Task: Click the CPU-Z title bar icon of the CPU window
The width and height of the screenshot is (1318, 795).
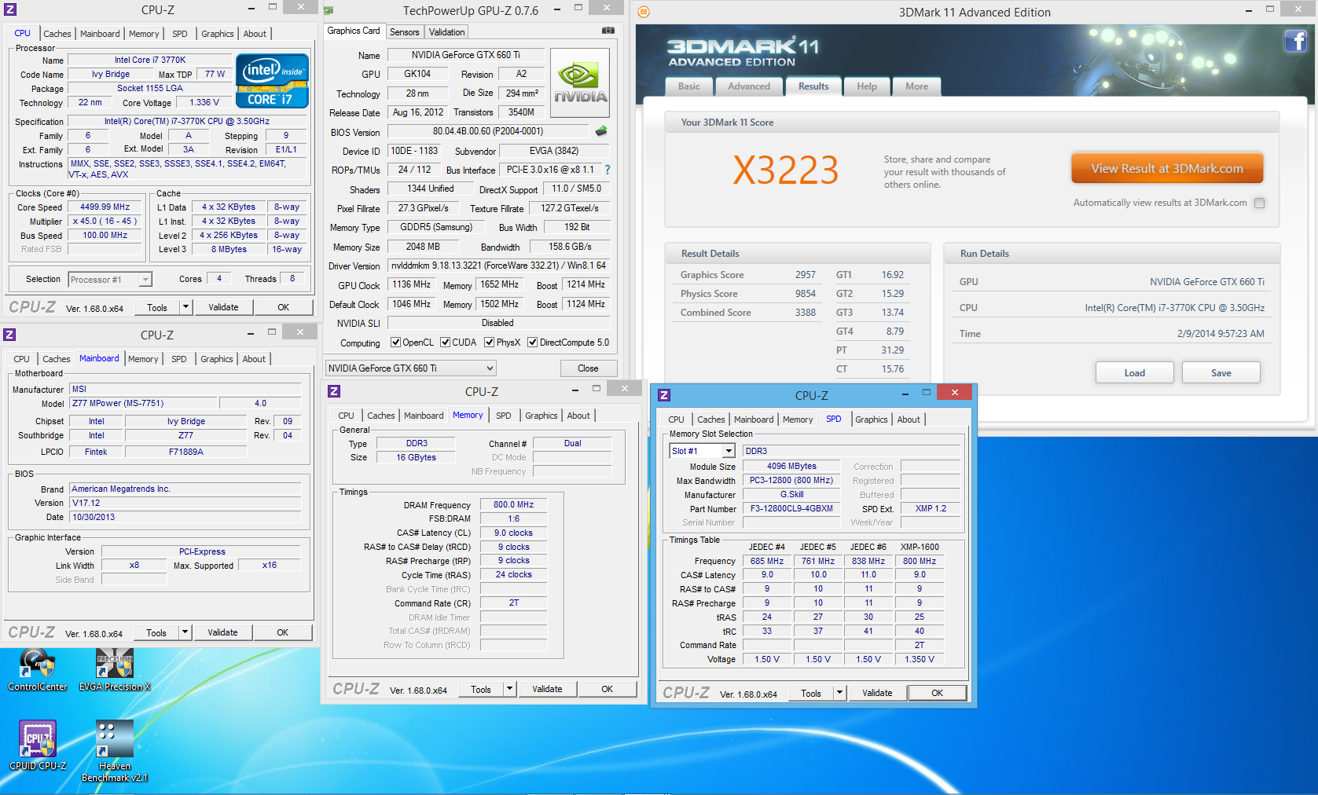Action: point(10,9)
